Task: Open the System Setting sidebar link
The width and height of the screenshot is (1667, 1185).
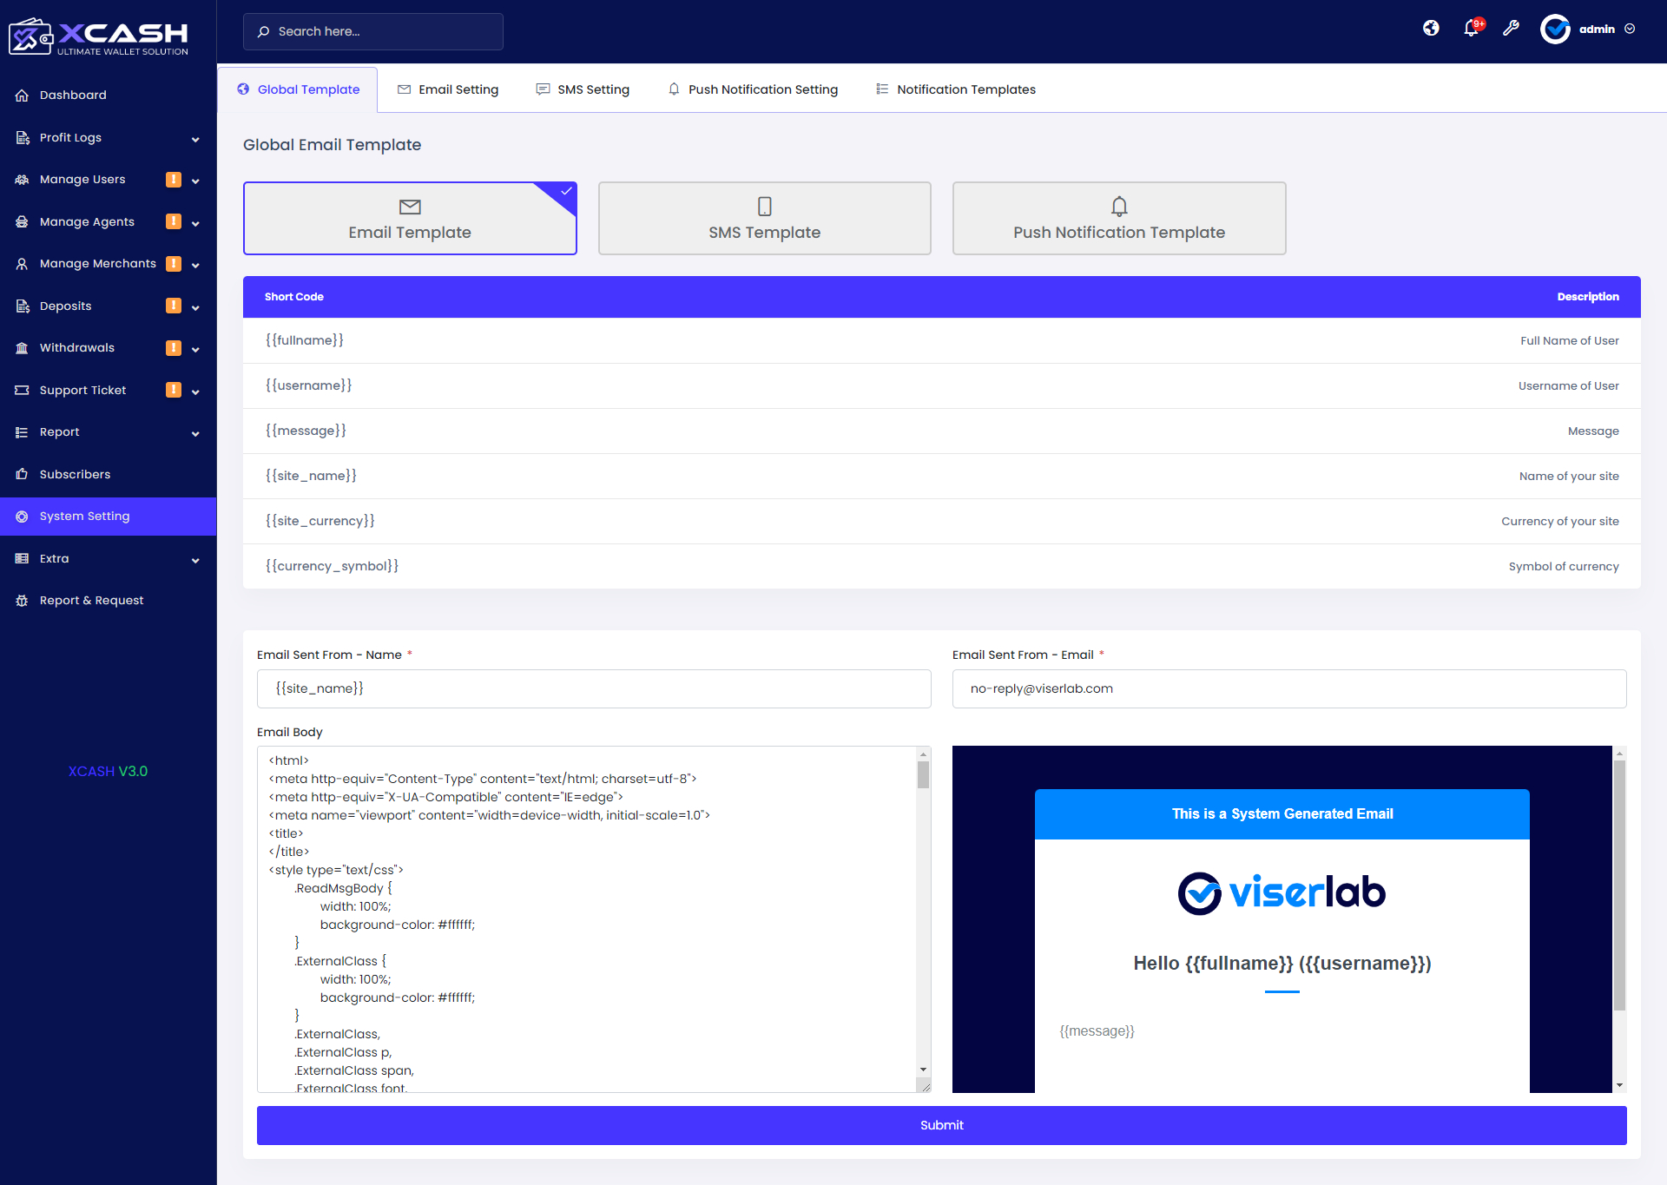Action: (x=84, y=517)
